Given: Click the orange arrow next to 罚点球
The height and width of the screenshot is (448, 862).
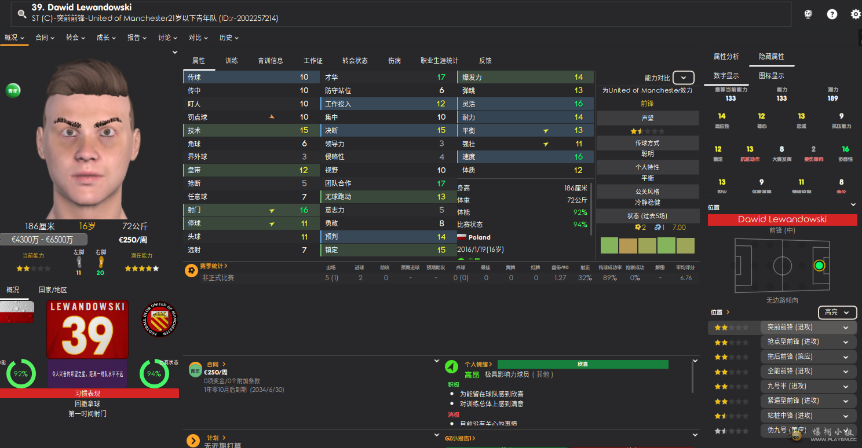Looking at the screenshot, I should [272, 117].
